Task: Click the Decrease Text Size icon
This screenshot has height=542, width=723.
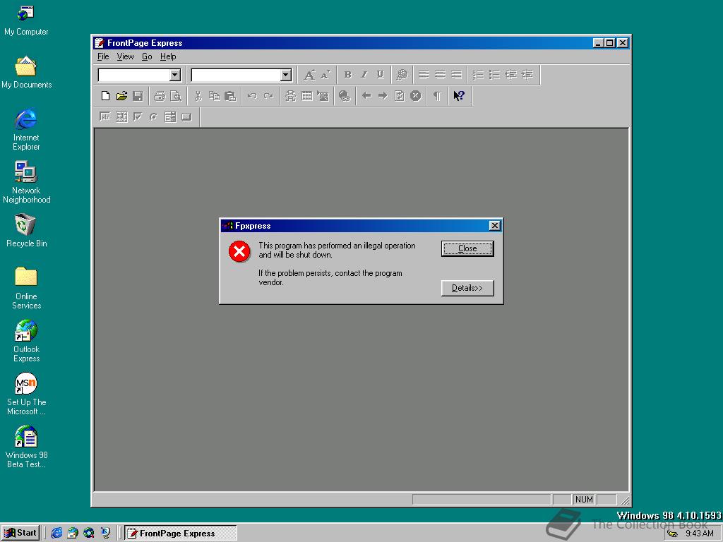Action: [325, 75]
